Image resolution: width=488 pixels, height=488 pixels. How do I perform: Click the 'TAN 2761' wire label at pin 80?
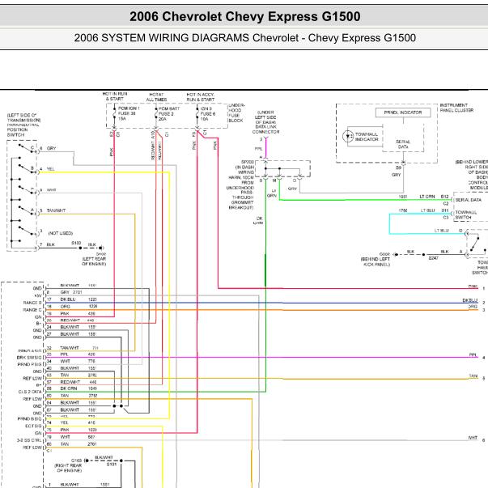79,444
